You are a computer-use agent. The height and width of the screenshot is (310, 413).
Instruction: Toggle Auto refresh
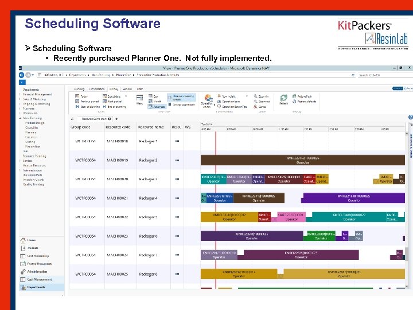(x=302, y=96)
